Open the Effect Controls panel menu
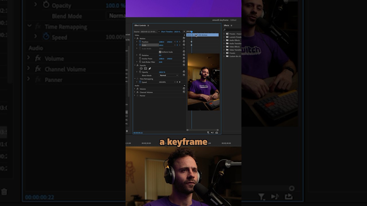Screen dimensions: 367x206 [148, 25]
